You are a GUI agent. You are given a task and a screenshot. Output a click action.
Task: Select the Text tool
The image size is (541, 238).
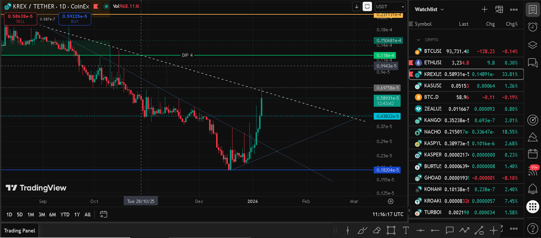[x=406, y=230]
